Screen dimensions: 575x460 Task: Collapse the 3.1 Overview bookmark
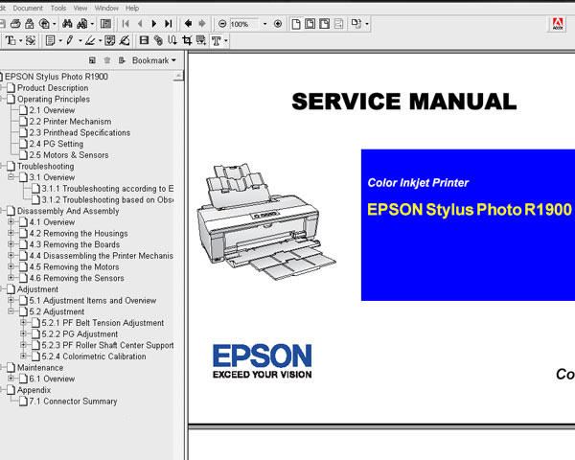pos(11,177)
